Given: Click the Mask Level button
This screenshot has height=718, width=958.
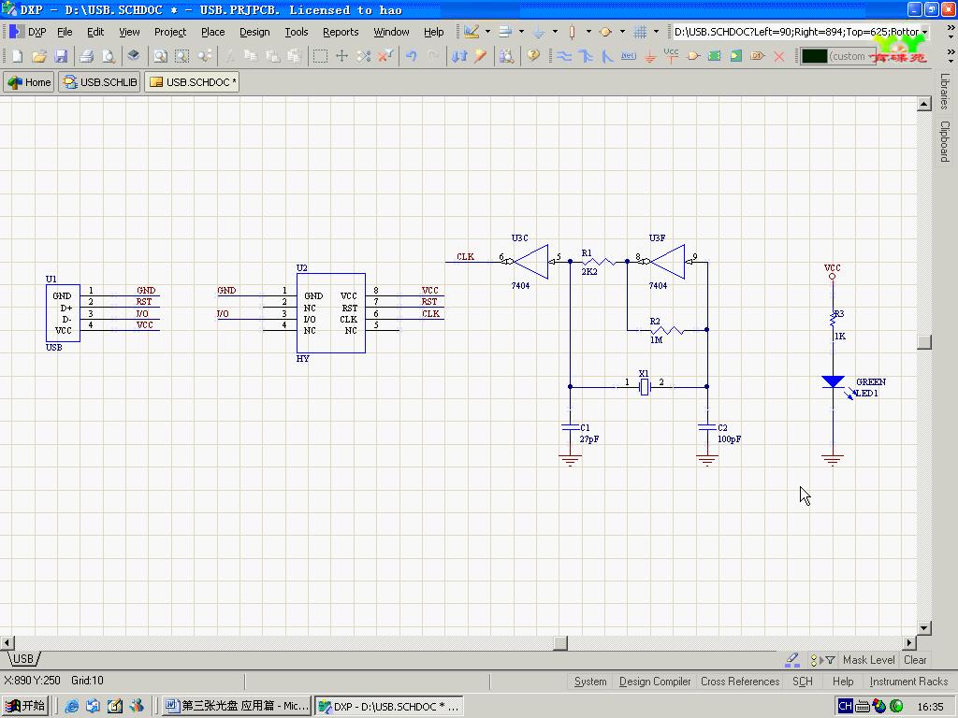Looking at the screenshot, I should coord(868,660).
